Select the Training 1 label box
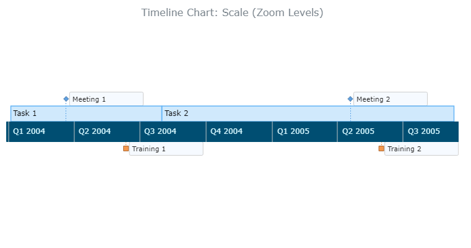The height and width of the screenshot is (248, 471). [166, 149]
